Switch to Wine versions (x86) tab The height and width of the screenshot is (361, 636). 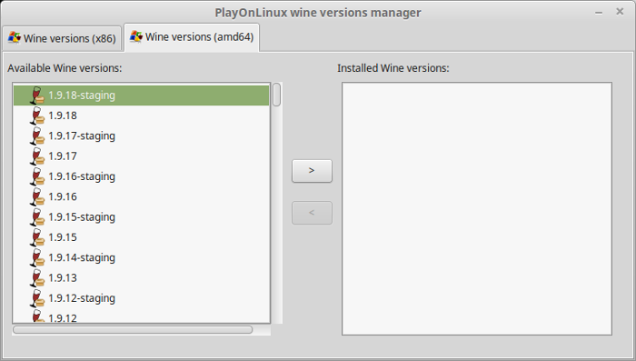tap(62, 38)
